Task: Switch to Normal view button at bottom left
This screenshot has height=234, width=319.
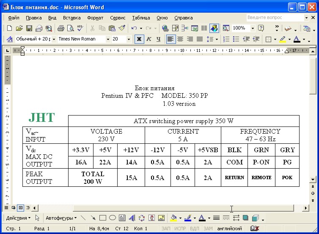Action: coord(6,207)
